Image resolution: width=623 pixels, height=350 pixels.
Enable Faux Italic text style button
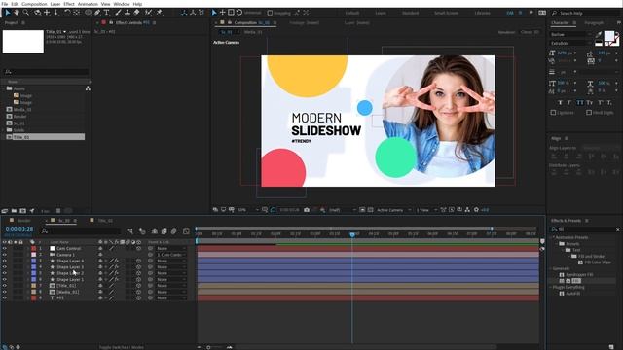pos(569,102)
